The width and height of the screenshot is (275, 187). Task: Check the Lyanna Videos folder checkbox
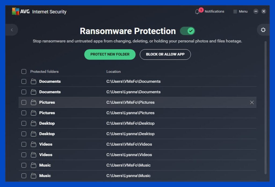(x=24, y=155)
